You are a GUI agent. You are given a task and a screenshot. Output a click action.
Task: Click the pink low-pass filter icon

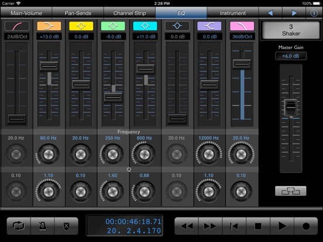[x=242, y=26]
